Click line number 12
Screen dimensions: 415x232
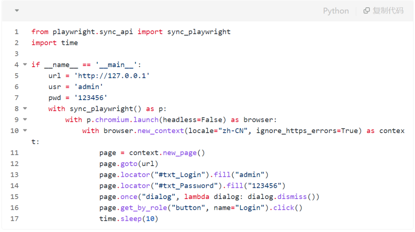click(x=15, y=164)
